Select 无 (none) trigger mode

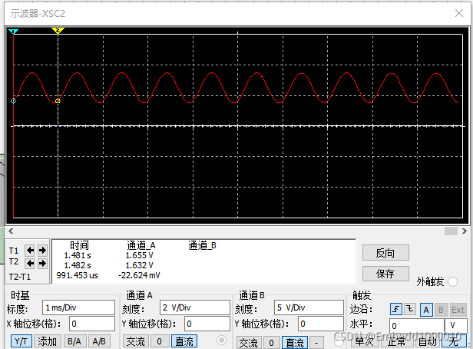click(454, 341)
